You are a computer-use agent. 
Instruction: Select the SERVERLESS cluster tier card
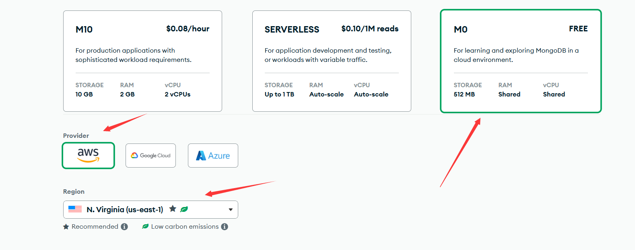(332, 61)
